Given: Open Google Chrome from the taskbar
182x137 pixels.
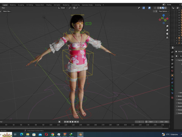Looking at the screenshot, I should 53,134.
